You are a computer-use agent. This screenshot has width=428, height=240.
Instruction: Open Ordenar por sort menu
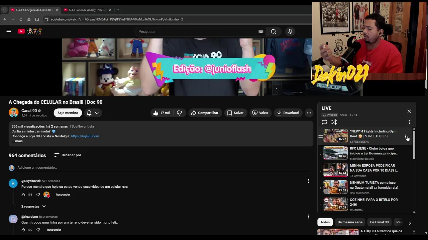pos(68,155)
